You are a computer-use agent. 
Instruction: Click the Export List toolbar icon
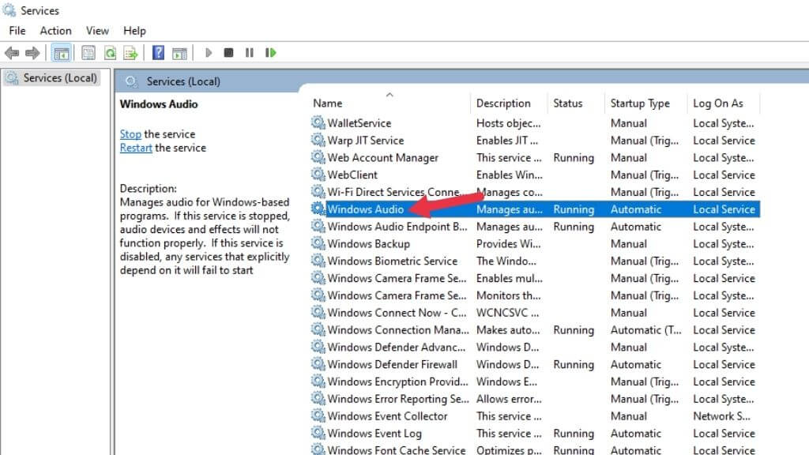tap(130, 53)
